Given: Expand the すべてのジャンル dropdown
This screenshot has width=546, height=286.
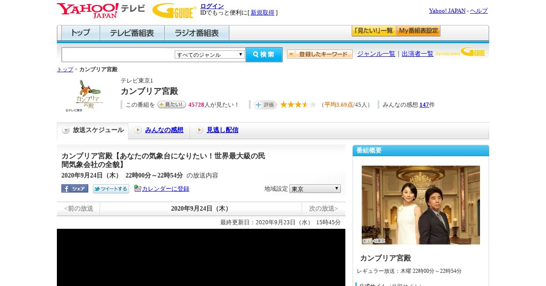Looking at the screenshot, I should 210,54.
